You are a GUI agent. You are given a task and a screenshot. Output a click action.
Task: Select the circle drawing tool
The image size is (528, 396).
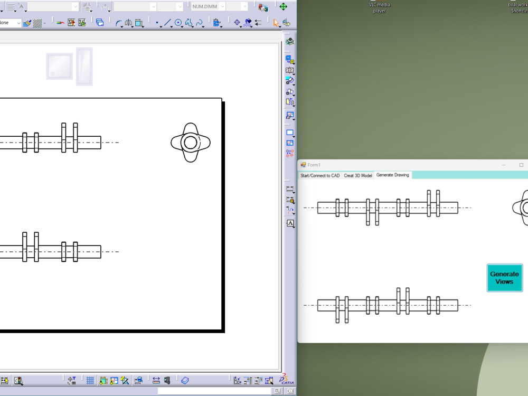point(178,23)
